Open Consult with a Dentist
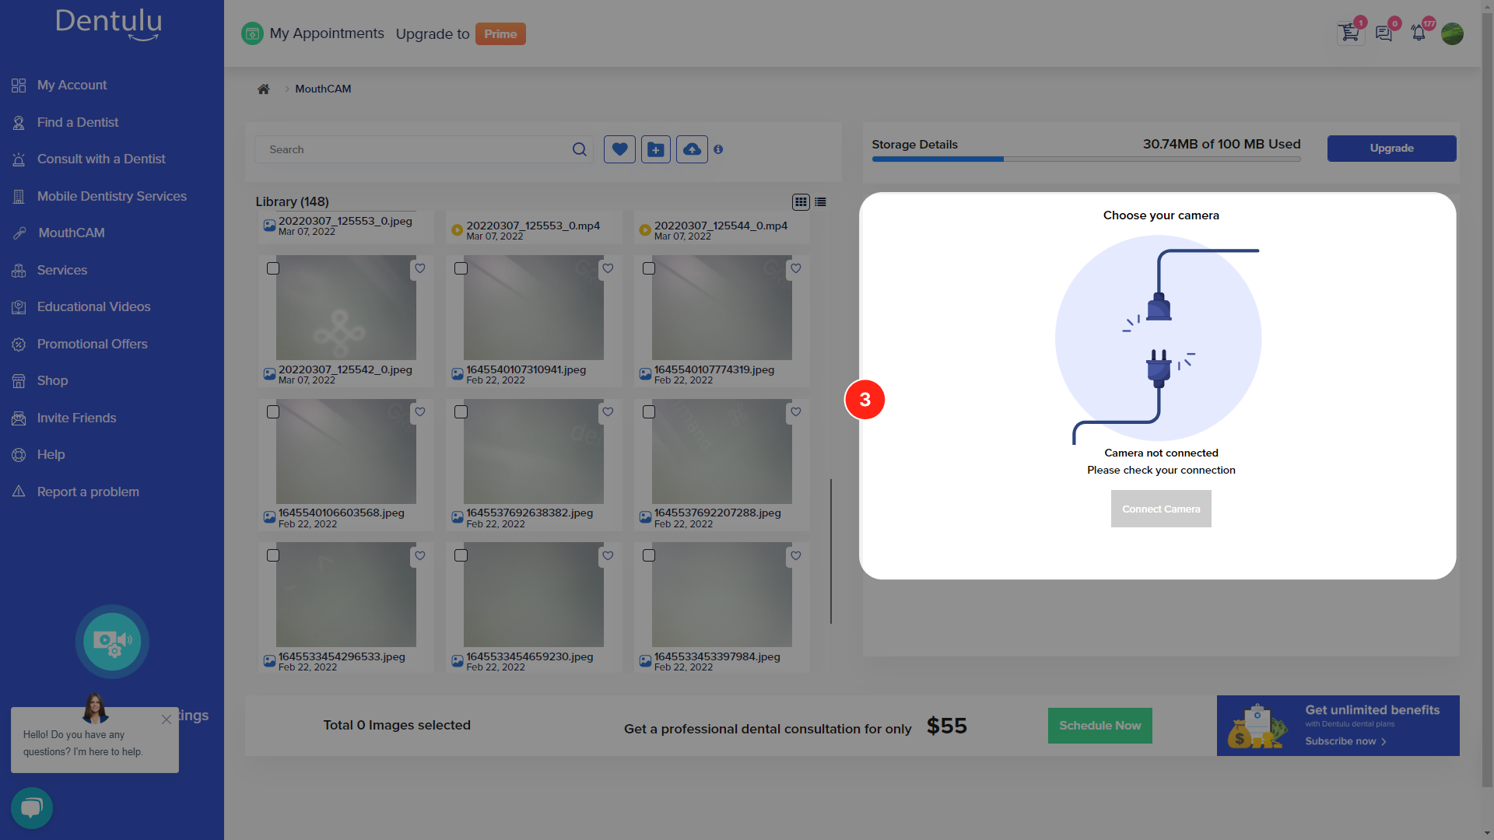1494x840 pixels. (x=101, y=159)
